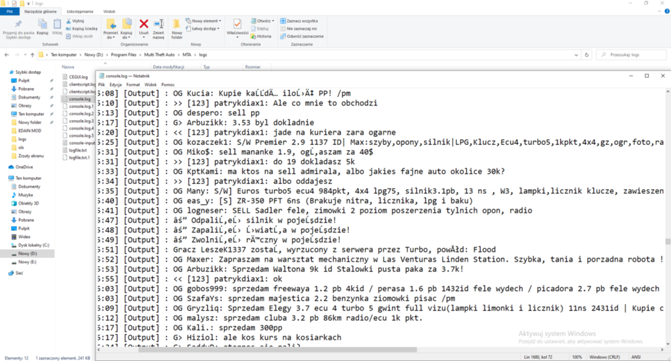Switch to the Udostępnianie ribbon tab
Screen dimensions: 671x361
[x=80, y=11]
